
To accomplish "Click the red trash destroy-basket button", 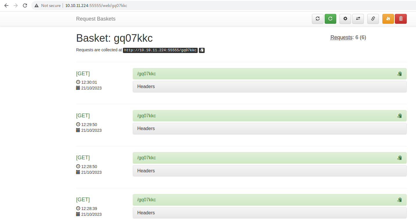I will tap(401, 19).
